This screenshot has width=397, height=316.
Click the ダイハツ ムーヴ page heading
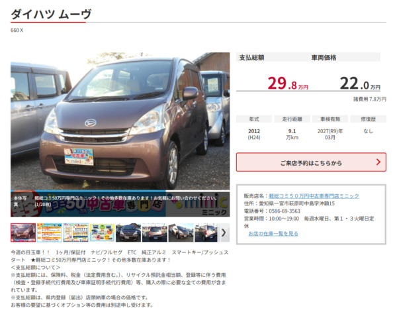click(x=51, y=14)
